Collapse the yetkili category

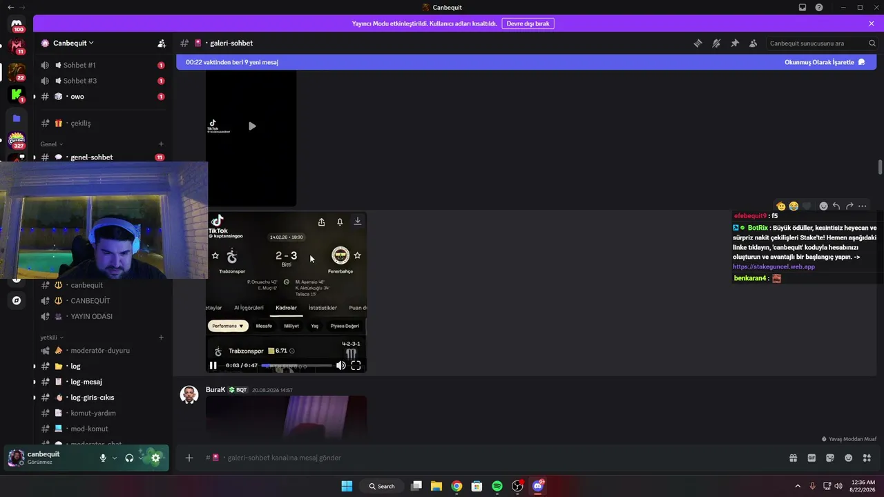pyautogui.click(x=52, y=338)
